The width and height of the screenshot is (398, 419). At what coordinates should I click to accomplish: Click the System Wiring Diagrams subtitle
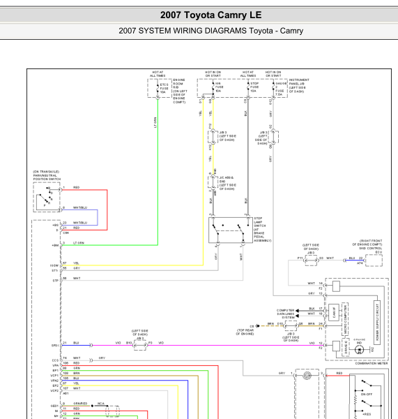(x=211, y=31)
